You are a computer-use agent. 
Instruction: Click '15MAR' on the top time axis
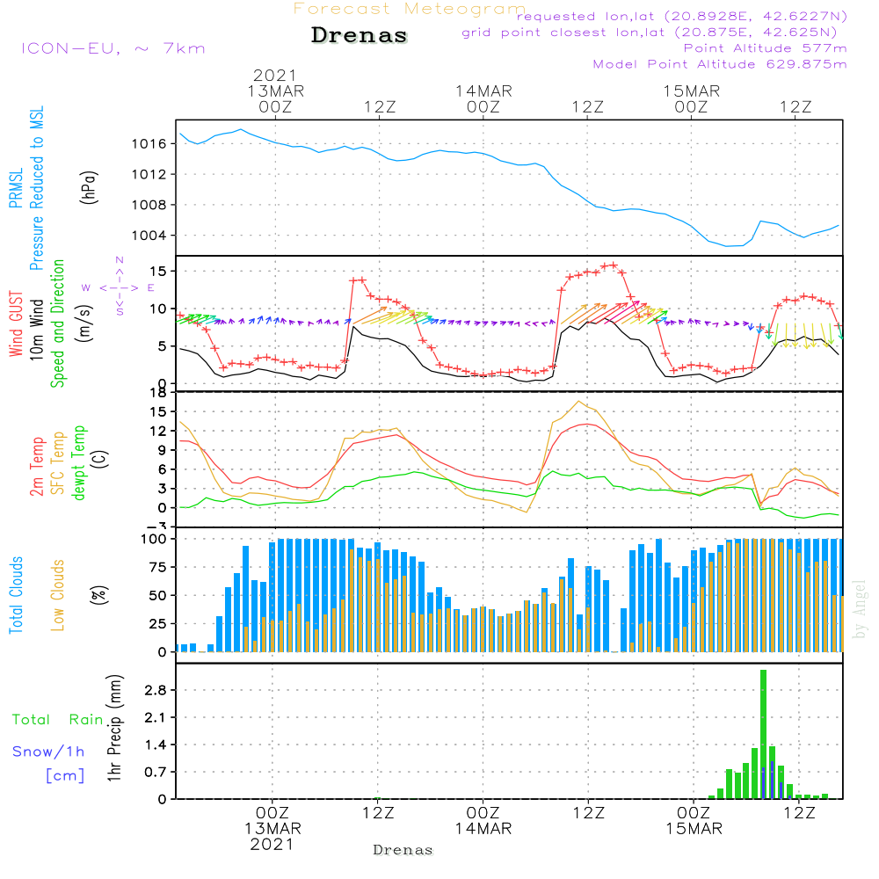tap(692, 91)
